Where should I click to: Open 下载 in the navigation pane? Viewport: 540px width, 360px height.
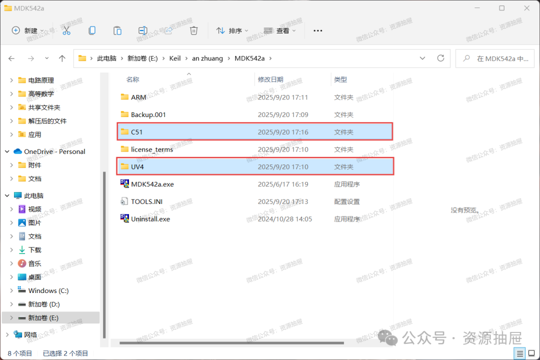[x=34, y=250]
